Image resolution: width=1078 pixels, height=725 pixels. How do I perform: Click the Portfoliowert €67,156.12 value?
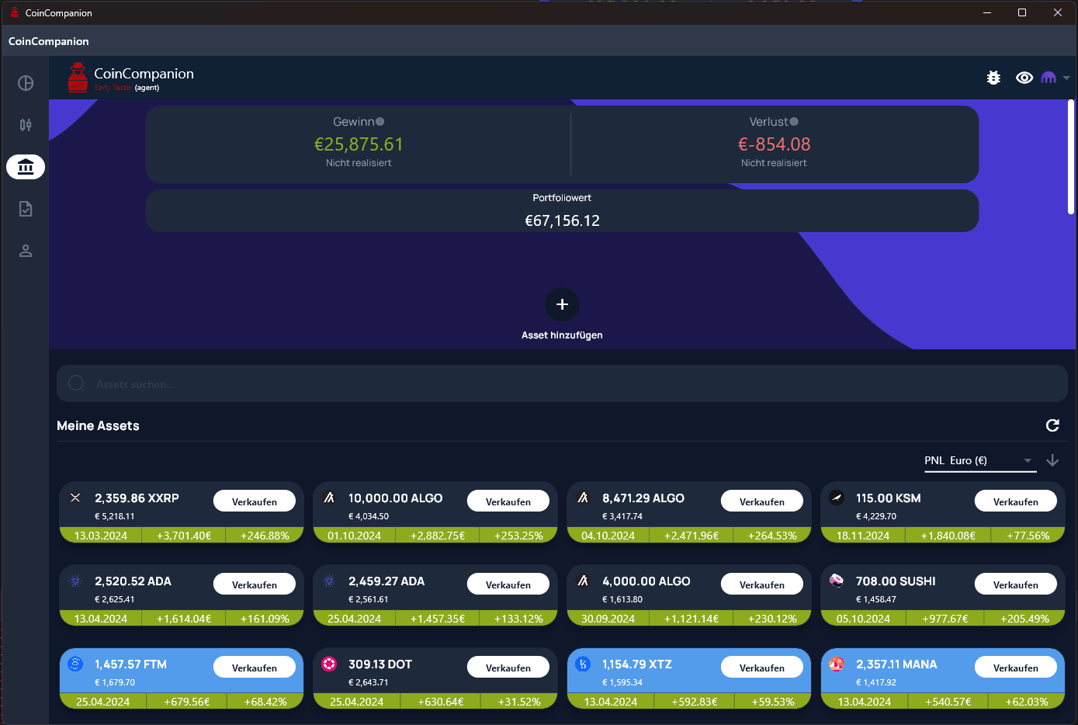coord(562,220)
